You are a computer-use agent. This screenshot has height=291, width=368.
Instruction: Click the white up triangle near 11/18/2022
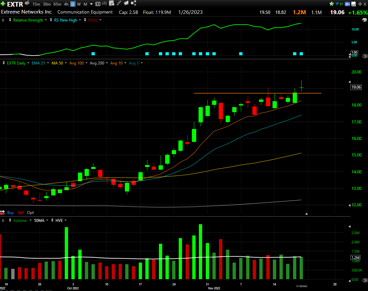[x=306, y=214]
